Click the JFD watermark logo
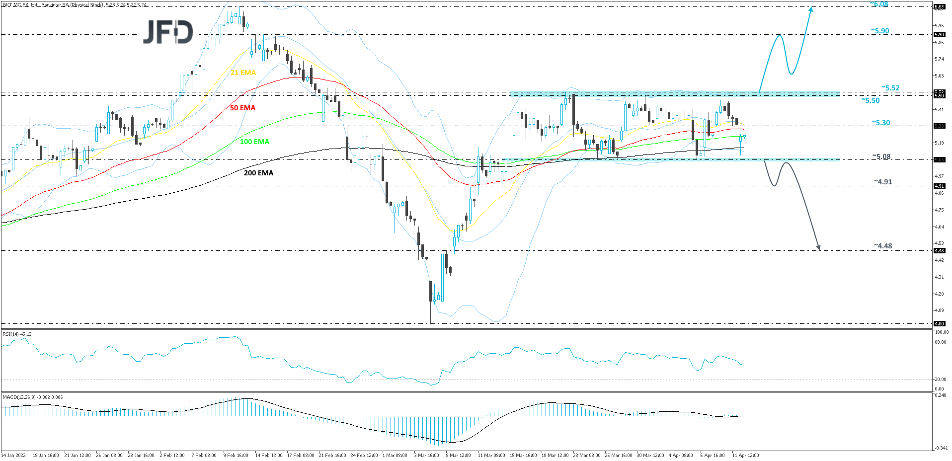Screen dimensions: 952x461 [169, 32]
